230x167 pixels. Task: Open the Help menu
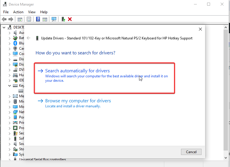pos(44,12)
